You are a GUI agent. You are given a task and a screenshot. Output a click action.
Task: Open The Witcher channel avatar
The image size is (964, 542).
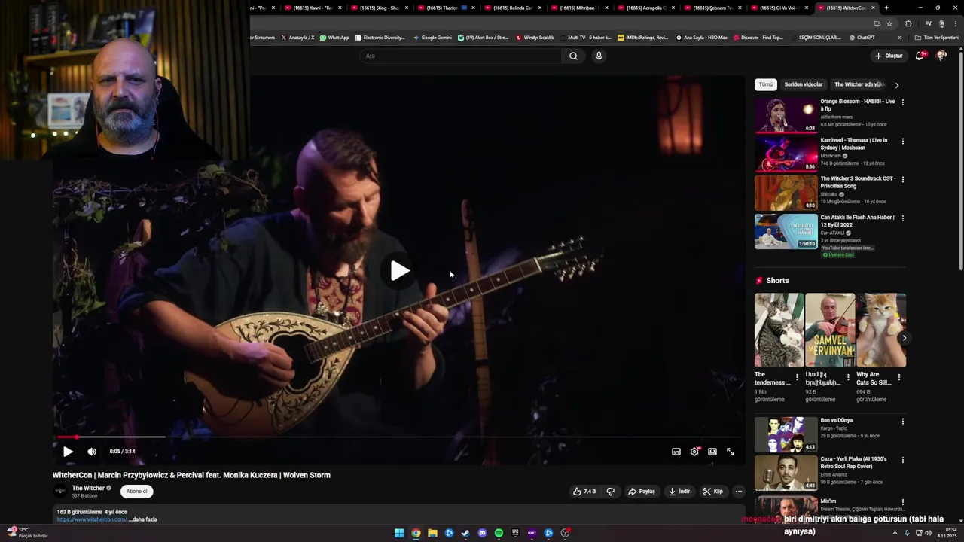(x=60, y=492)
